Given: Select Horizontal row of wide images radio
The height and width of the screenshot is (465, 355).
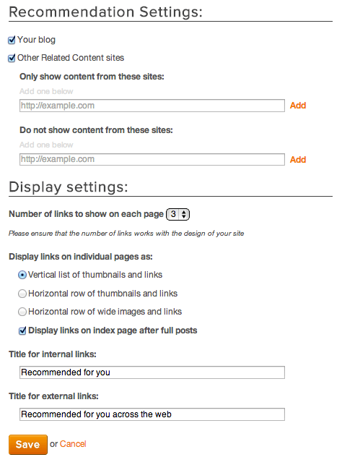Looking at the screenshot, I should tap(22, 312).
